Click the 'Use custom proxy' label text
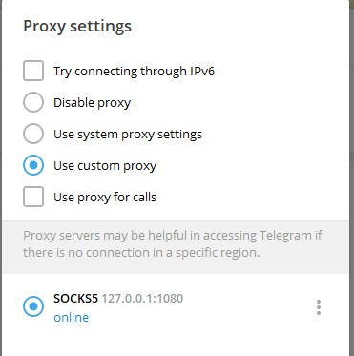354x356 pixels. pos(105,166)
